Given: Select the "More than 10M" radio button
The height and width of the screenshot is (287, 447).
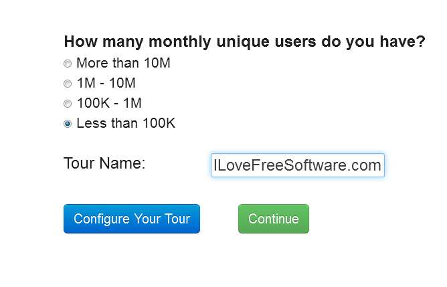Looking at the screenshot, I should coord(68,64).
